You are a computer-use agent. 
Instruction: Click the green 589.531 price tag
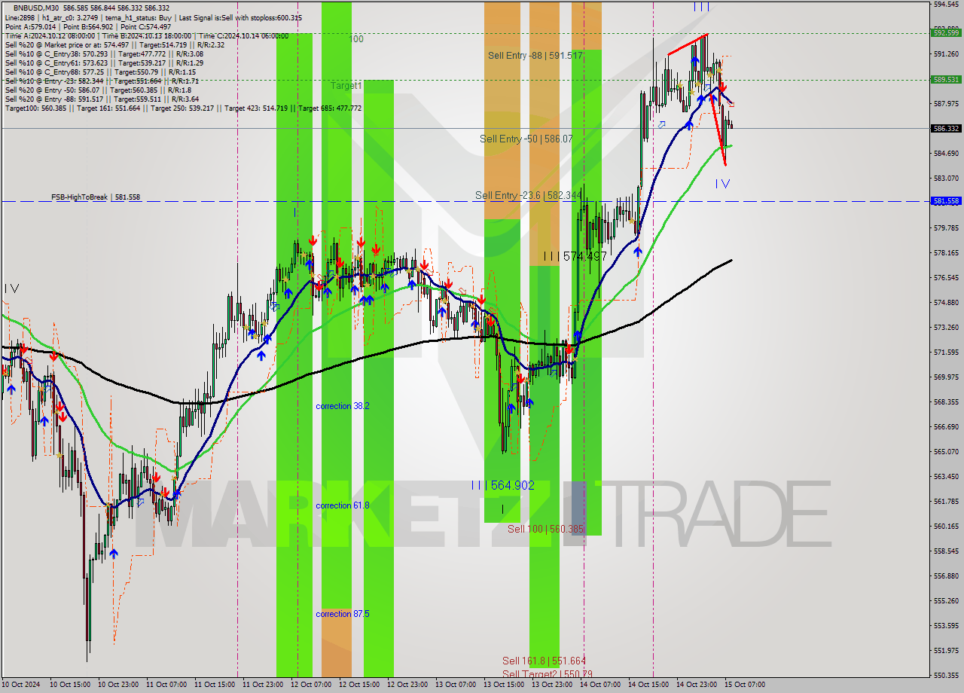[x=946, y=79]
